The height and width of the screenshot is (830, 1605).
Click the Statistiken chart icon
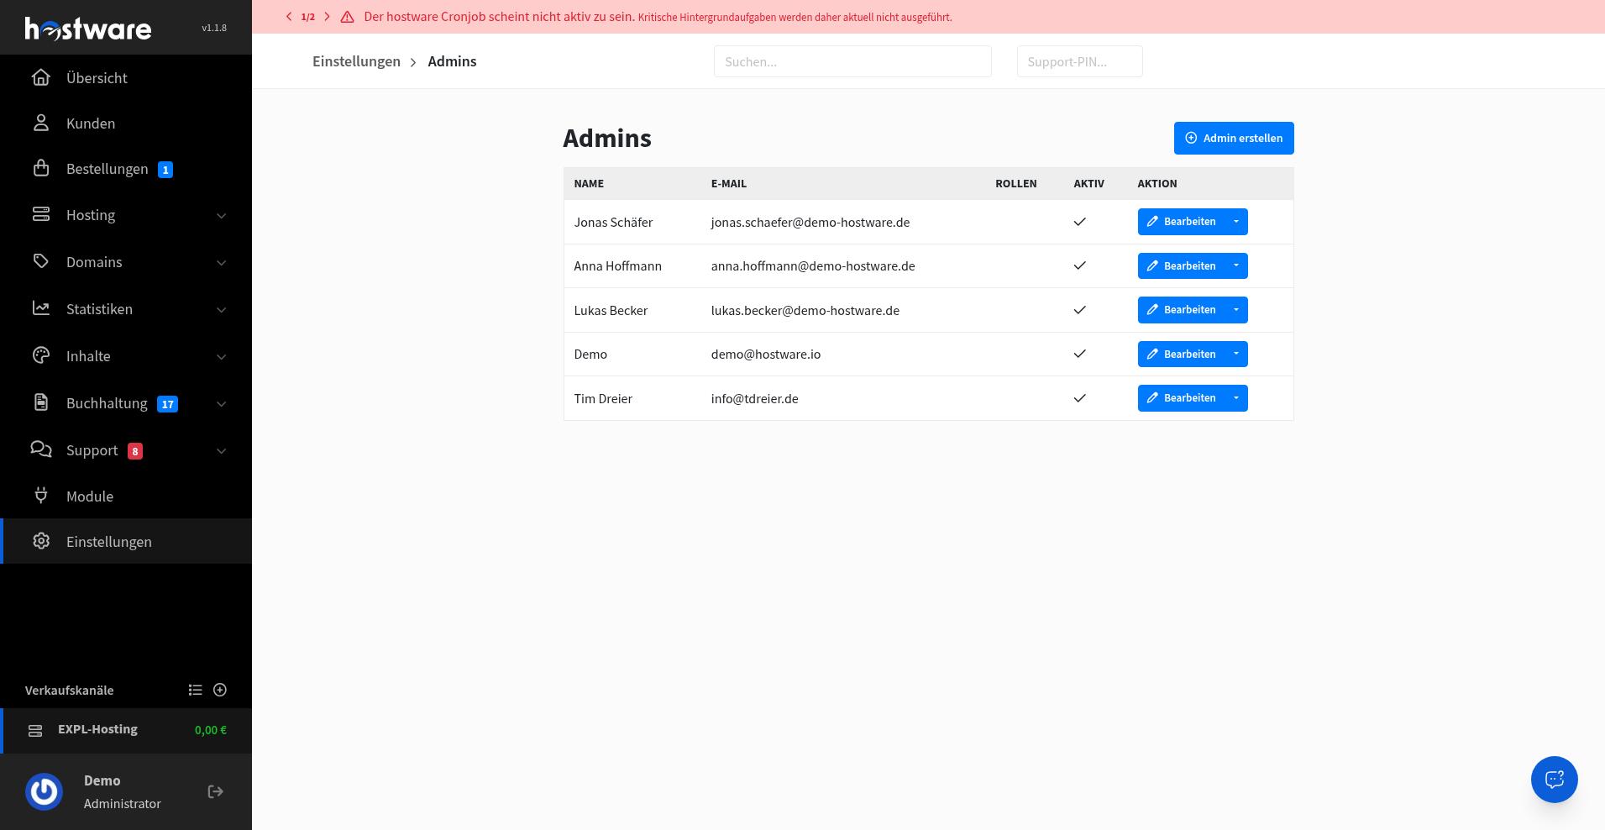tap(41, 308)
